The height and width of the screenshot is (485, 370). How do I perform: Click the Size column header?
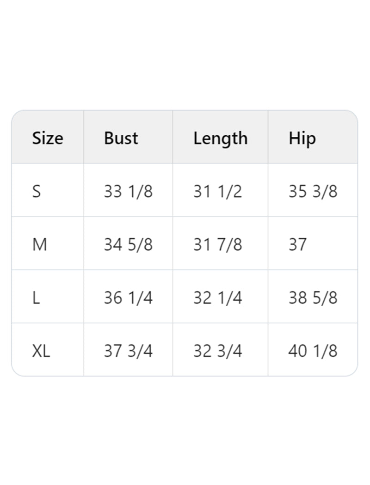coord(48,138)
